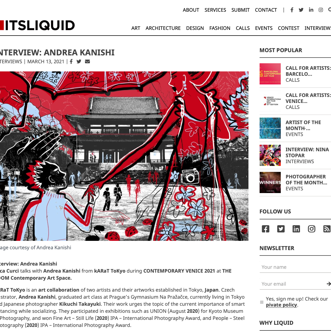Focus the Your email field
The width and height of the screenshot is (331, 331).
(293, 284)
